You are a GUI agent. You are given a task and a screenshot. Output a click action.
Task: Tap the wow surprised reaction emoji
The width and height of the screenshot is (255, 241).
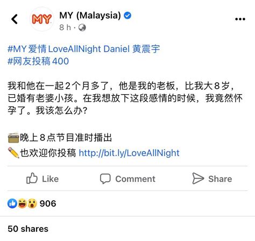click(x=32, y=203)
